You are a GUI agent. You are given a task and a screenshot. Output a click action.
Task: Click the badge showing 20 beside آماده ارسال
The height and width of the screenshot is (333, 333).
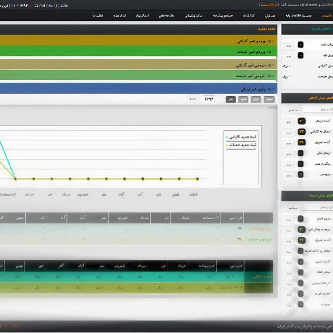coord(301,121)
